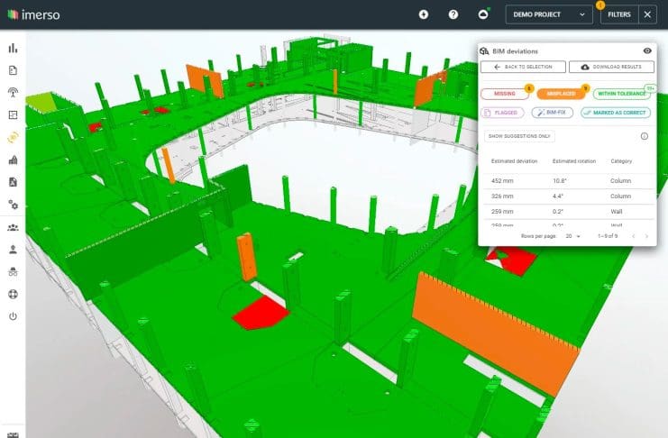Viewport: 668px width, 438px height.
Task: Select the Marked as Correct chip
Action: pyautogui.click(x=617, y=113)
